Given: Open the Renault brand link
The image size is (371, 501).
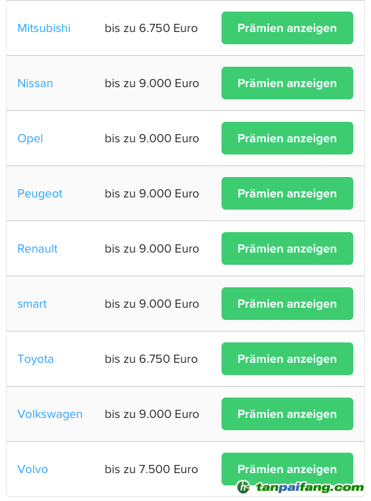Looking at the screenshot, I should click(x=37, y=248).
